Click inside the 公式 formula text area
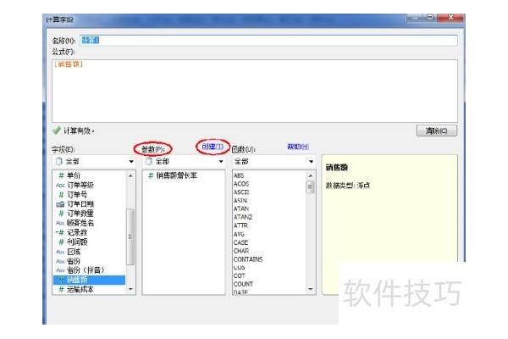This screenshot has height=339, width=508. coord(255,91)
